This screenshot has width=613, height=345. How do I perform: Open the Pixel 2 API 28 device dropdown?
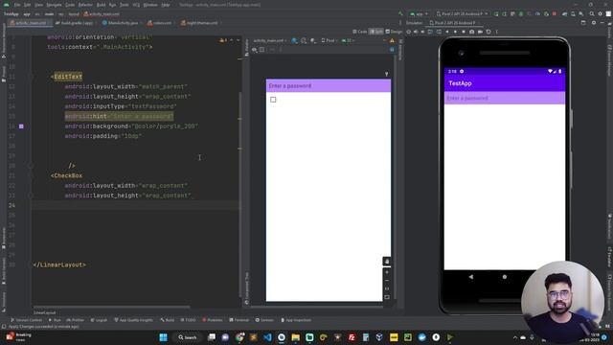click(462, 14)
